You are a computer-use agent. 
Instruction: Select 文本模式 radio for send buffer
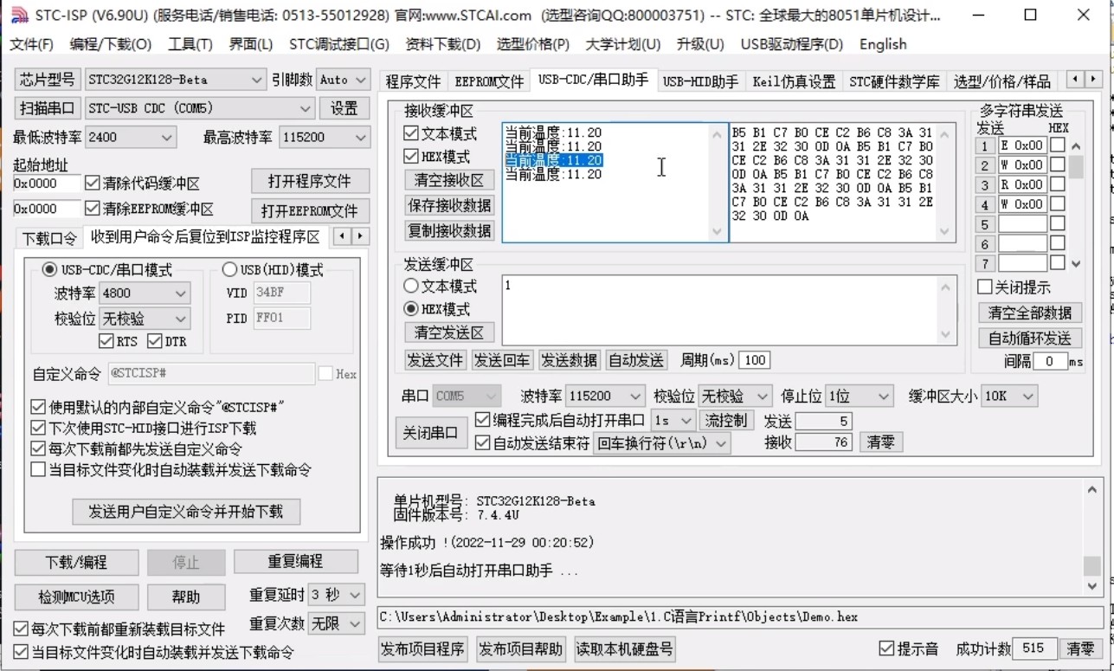point(411,286)
